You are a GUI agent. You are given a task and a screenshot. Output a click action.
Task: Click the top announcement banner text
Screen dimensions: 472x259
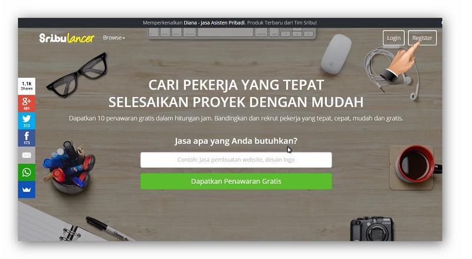(230, 22)
